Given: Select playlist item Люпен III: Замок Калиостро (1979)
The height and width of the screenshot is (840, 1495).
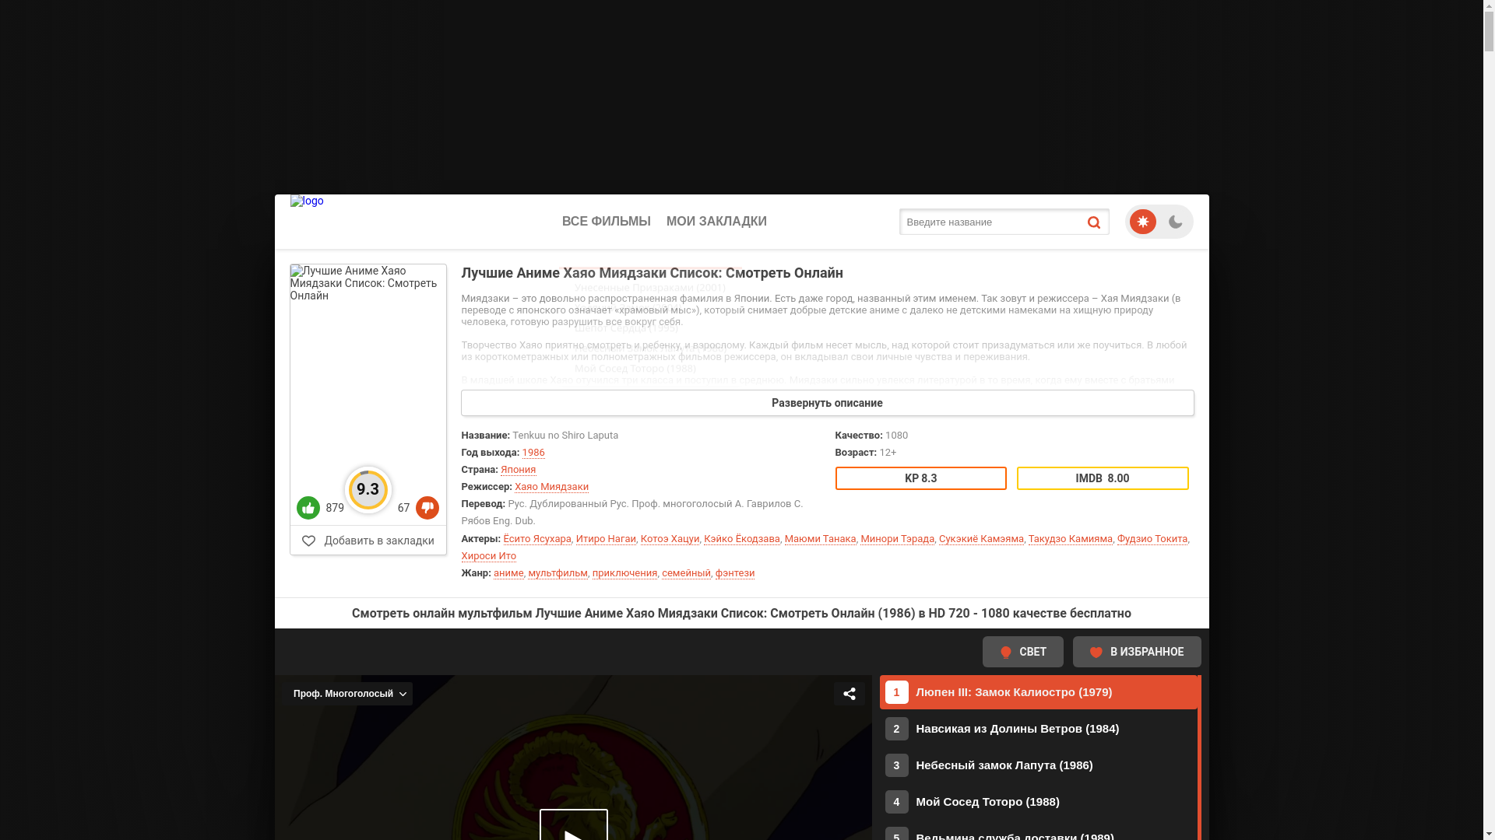Looking at the screenshot, I should [1038, 692].
